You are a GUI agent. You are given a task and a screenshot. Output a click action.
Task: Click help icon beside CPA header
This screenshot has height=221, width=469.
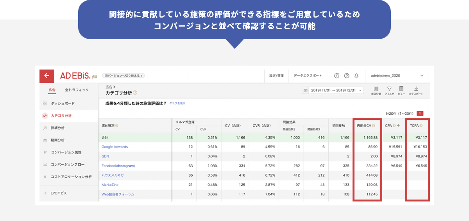[x=394, y=126]
